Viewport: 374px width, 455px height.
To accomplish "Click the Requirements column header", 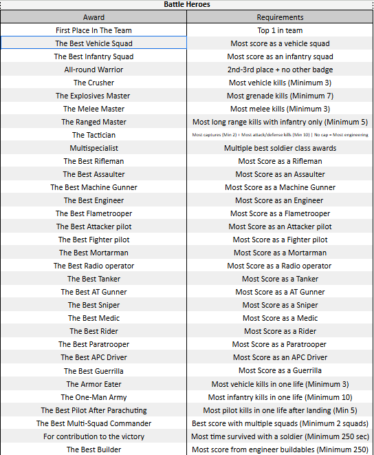I will [280, 17].
